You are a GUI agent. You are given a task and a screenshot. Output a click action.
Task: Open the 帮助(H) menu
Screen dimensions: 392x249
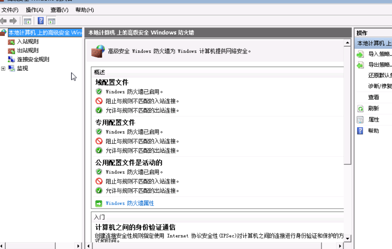pyautogui.click(x=84, y=10)
